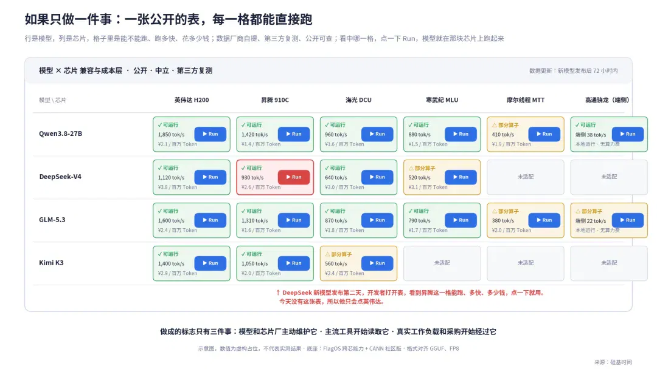Click the 未适配 cell for DeepSeek-V4 摩尔线程 MTT
This screenshot has width=657, height=369.
(526, 177)
